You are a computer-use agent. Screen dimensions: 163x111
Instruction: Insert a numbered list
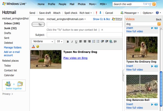(x=94, y=42)
